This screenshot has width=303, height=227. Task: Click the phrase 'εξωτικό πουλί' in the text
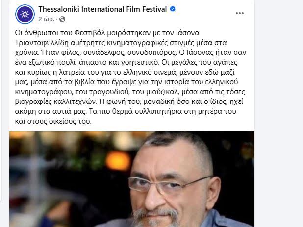[x=51, y=62]
